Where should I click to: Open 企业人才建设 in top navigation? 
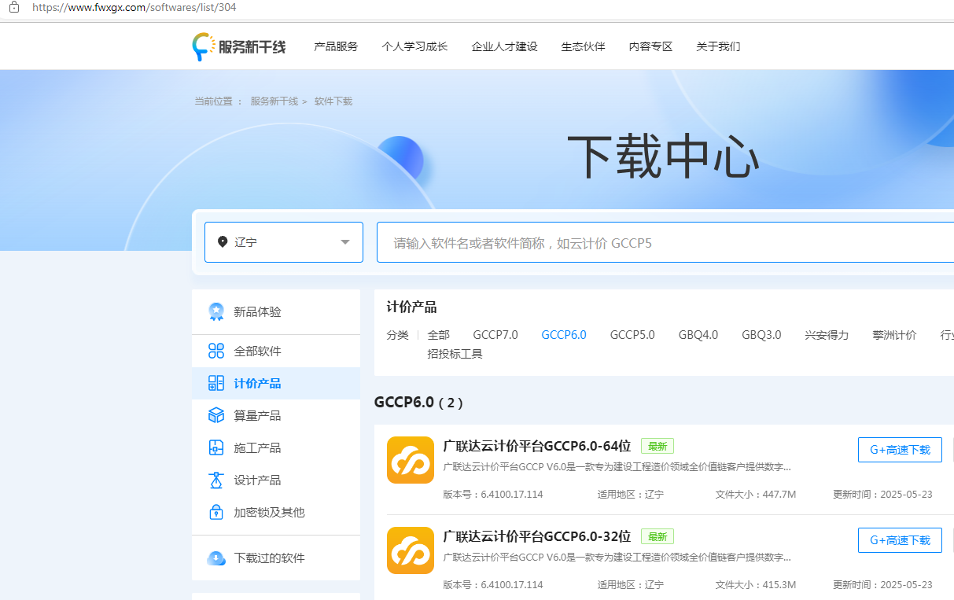tap(504, 46)
